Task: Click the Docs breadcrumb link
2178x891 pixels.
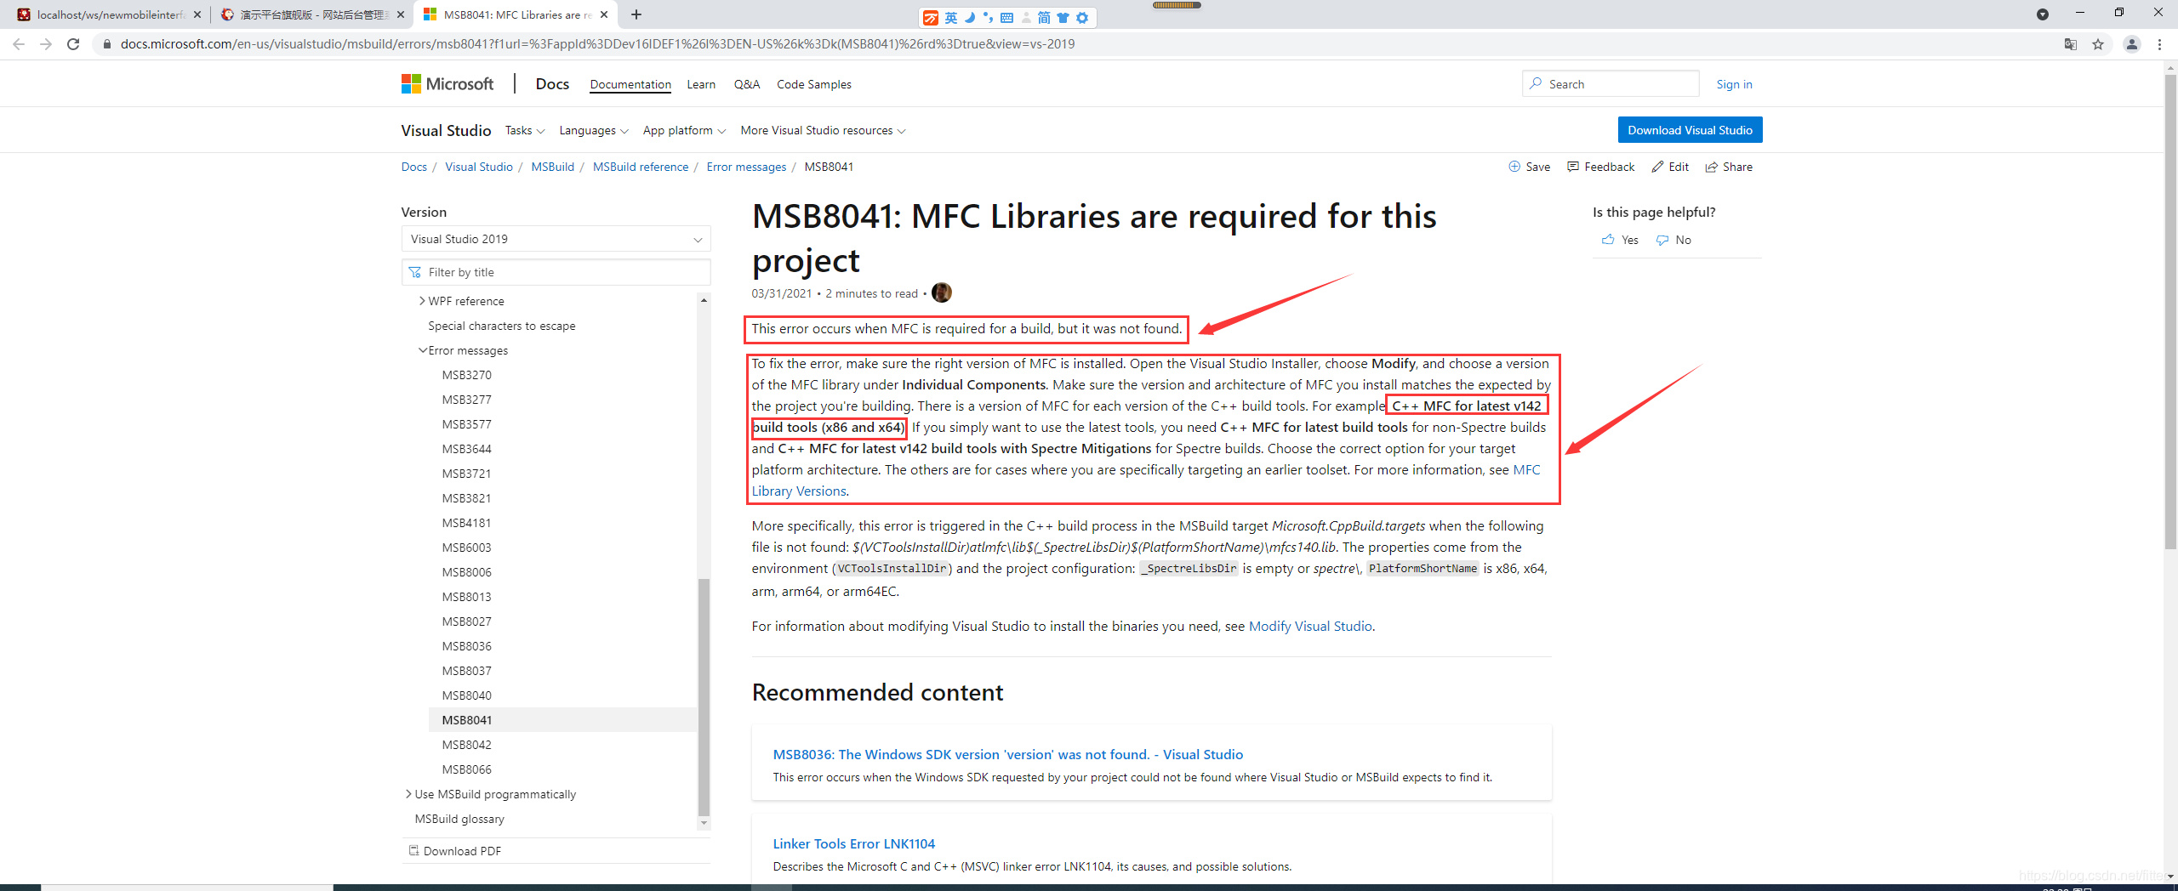Action: pos(413,167)
